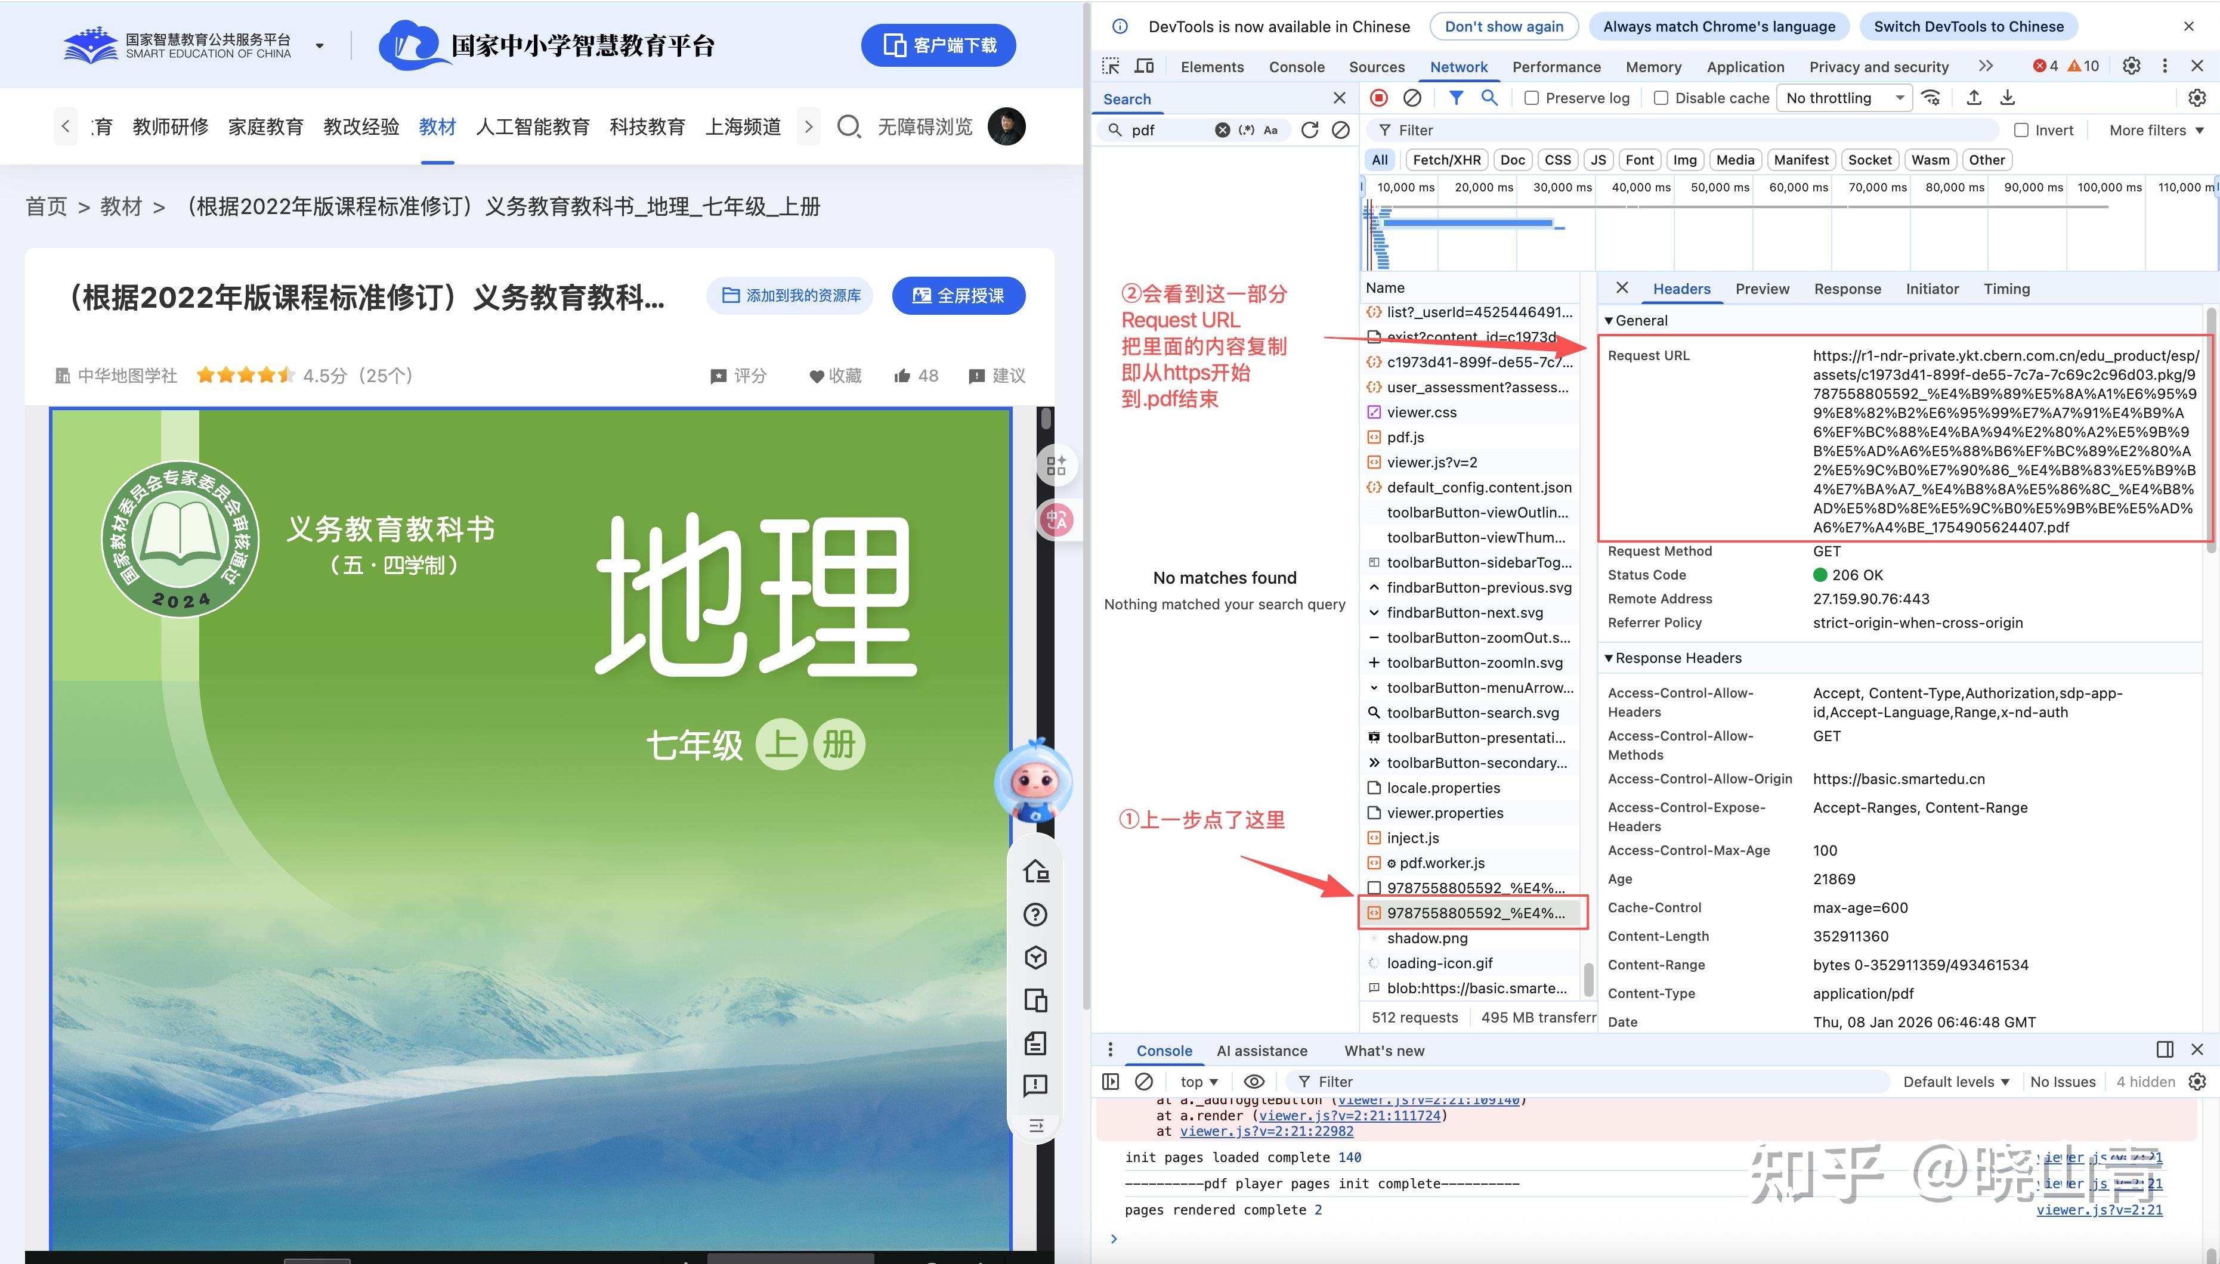Click the help question-mark icon in the side toolbar
The width and height of the screenshot is (2220, 1264).
click(x=1035, y=915)
